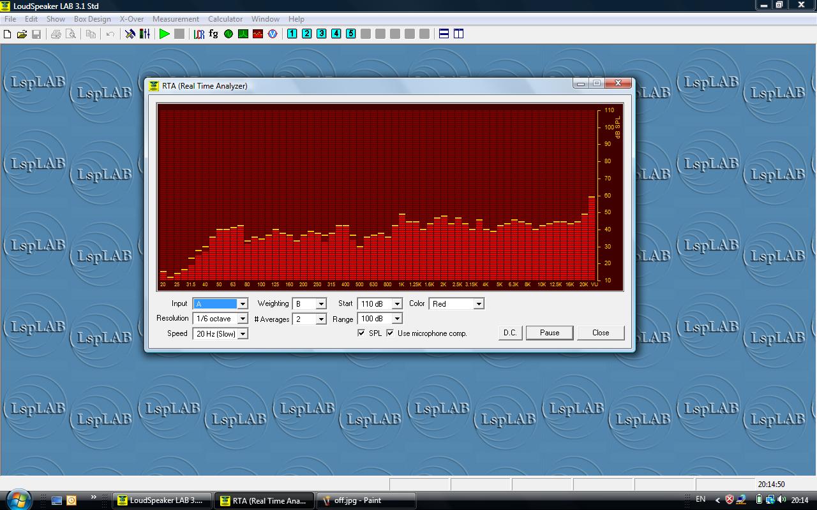Select cyan curve memory button 1

[x=292, y=34]
